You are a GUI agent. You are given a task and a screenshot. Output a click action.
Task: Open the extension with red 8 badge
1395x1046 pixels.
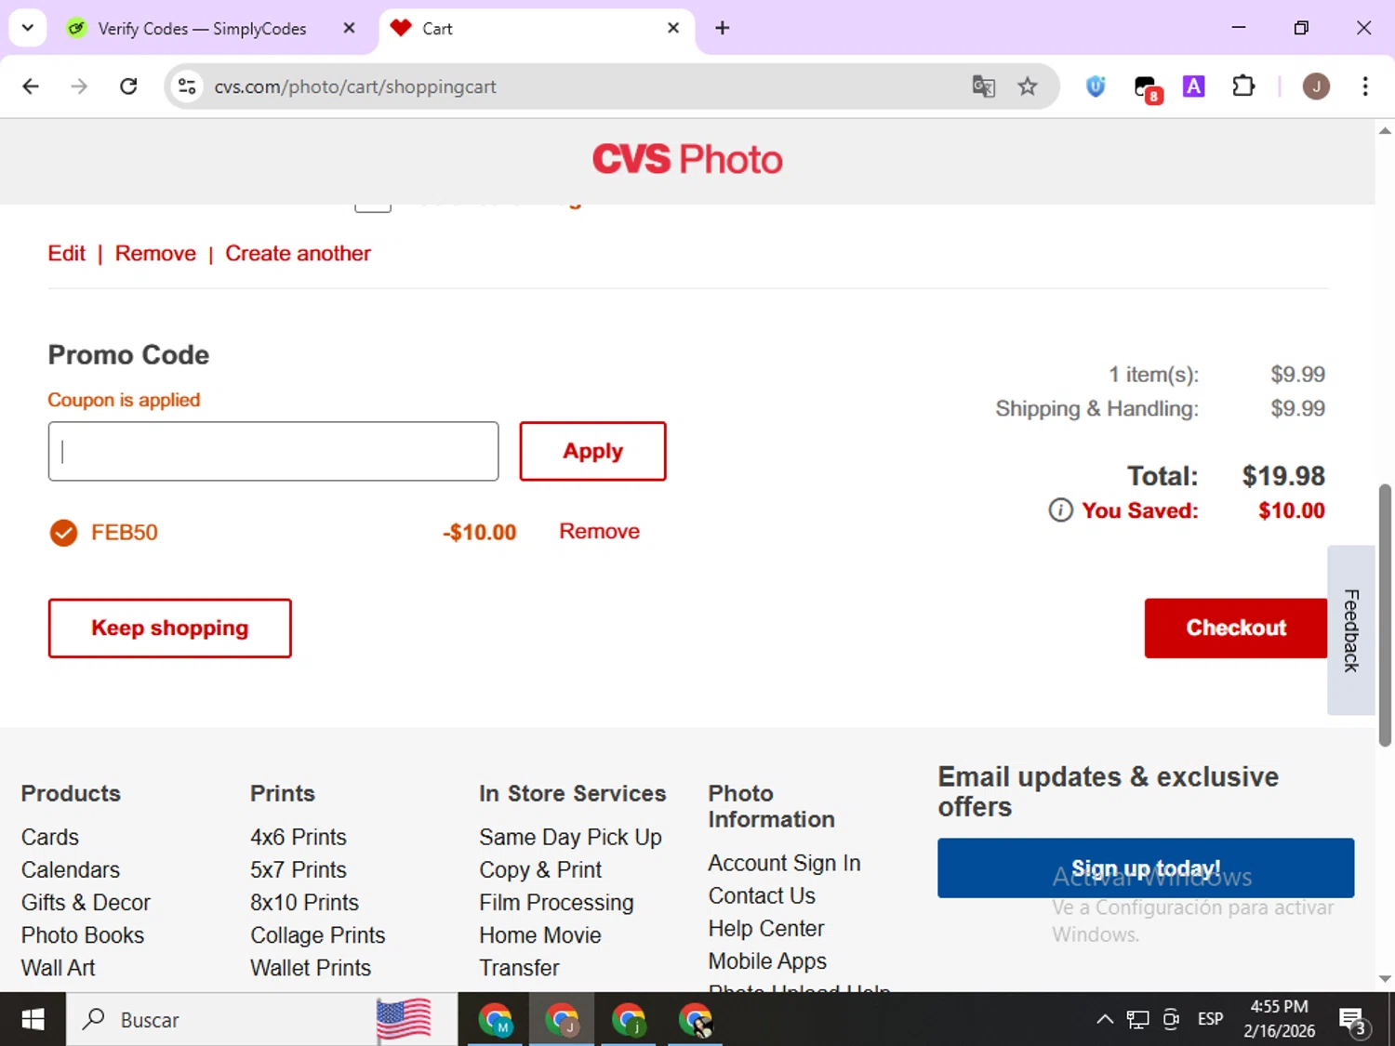[x=1148, y=88]
